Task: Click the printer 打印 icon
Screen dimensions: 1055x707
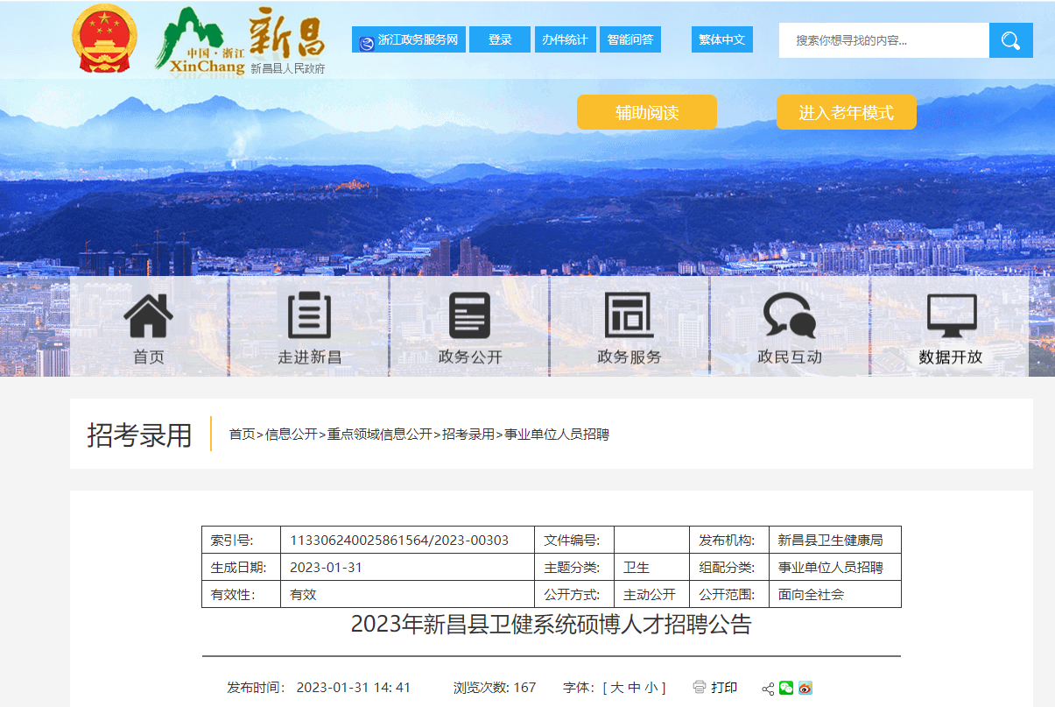Action: tap(700, 688)
